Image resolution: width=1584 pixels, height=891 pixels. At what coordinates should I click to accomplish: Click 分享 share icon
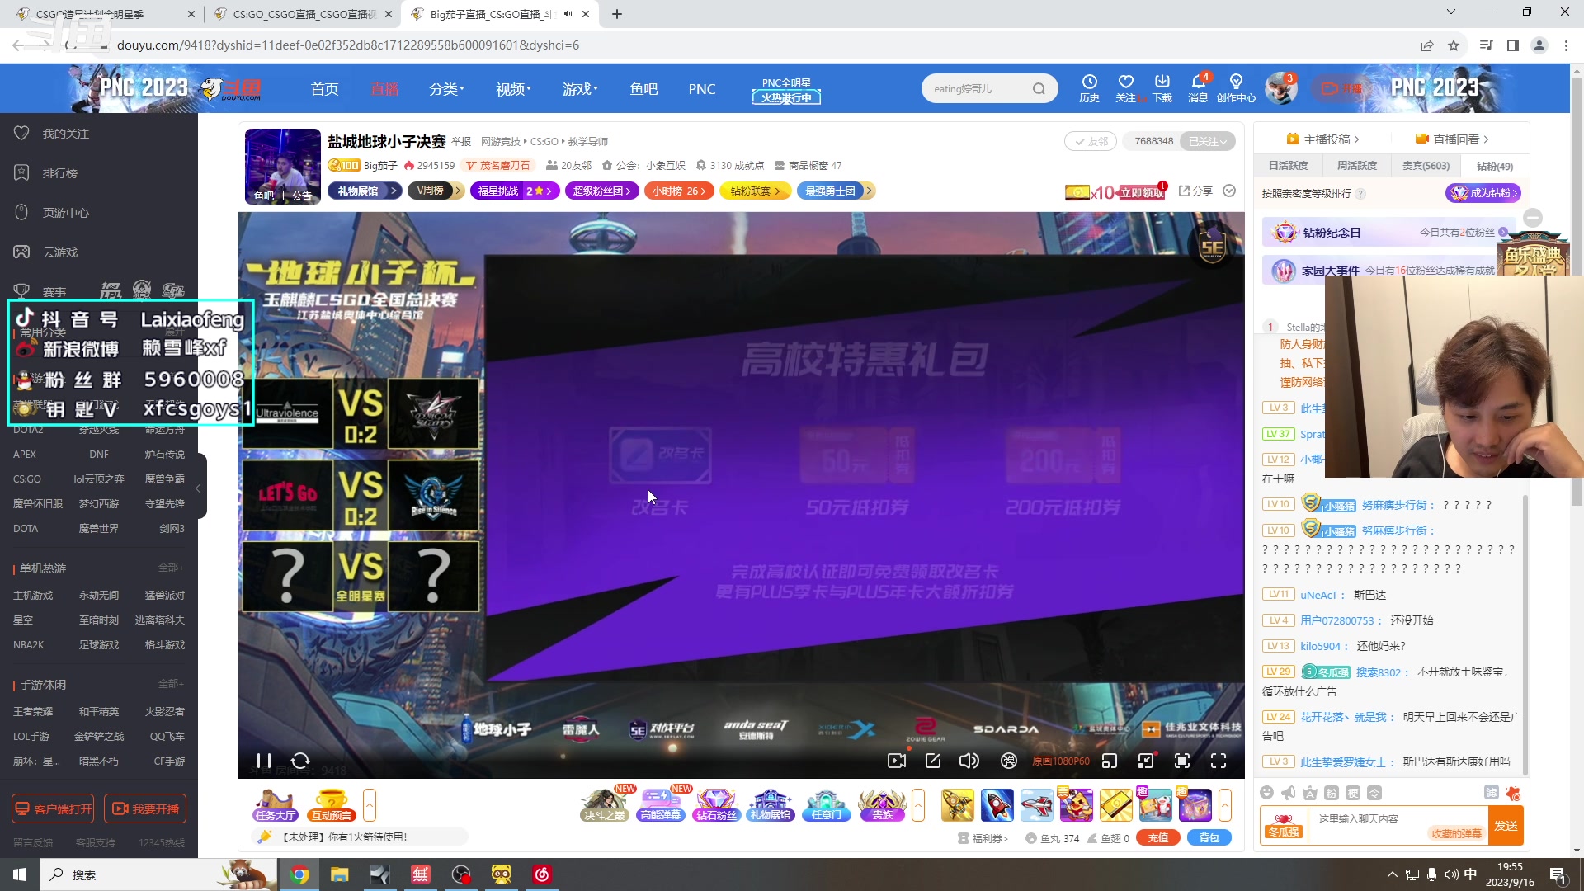pyautogui.click(x=1195, y=191)
